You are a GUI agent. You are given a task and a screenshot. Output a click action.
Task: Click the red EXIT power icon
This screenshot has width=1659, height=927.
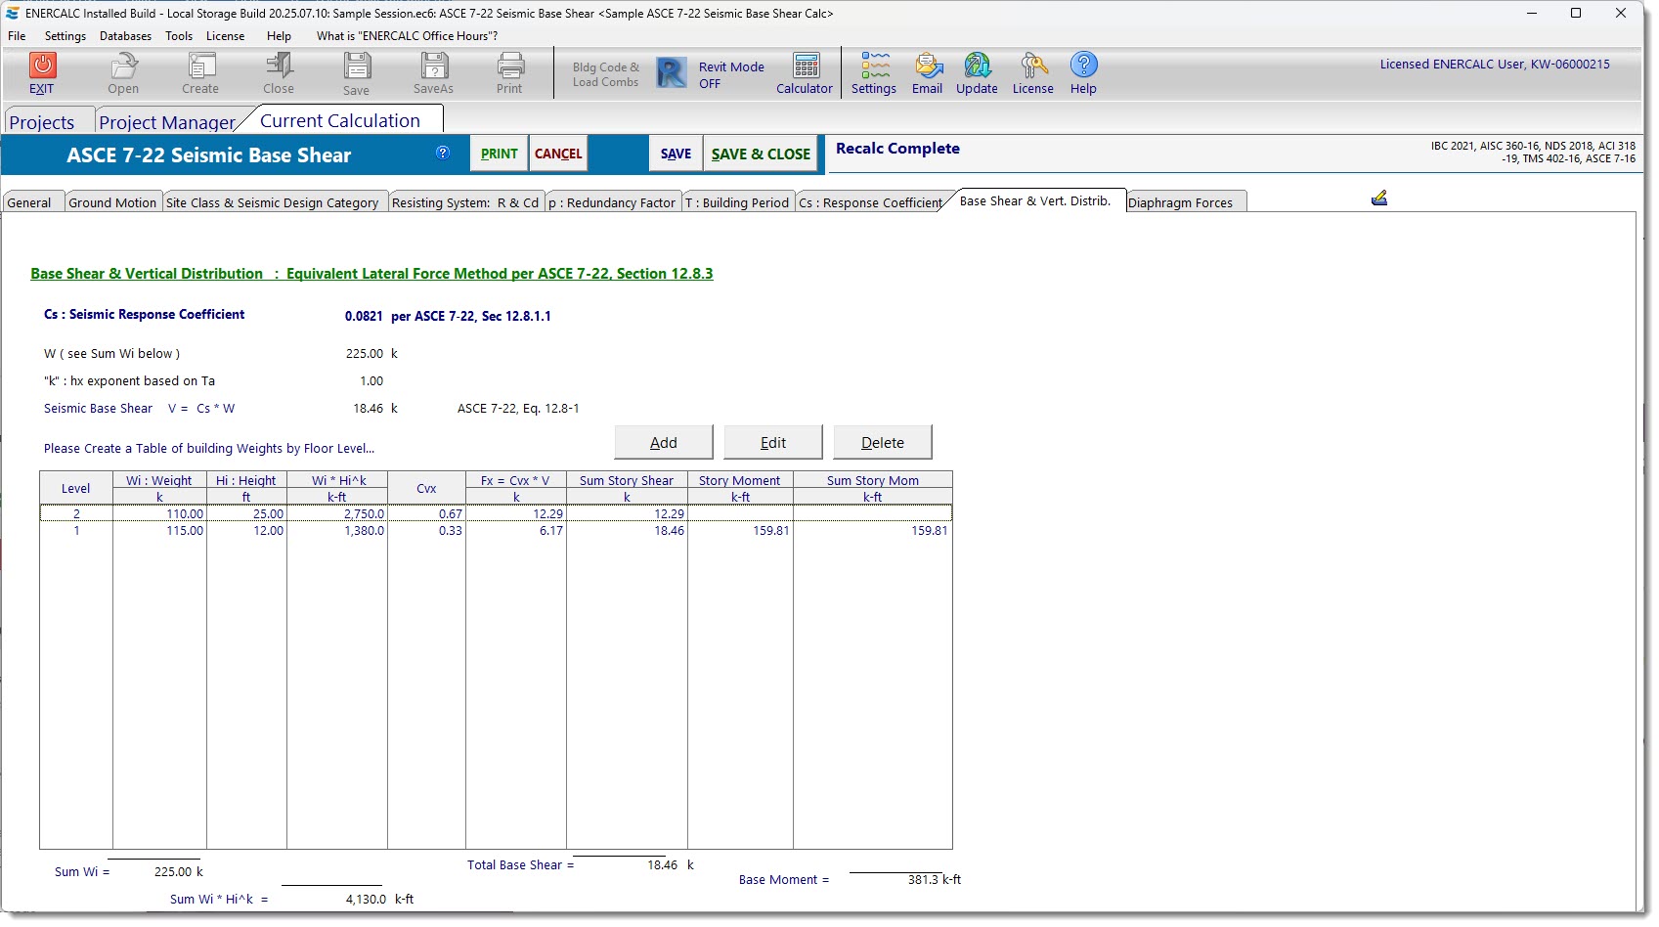click(42, 66)
